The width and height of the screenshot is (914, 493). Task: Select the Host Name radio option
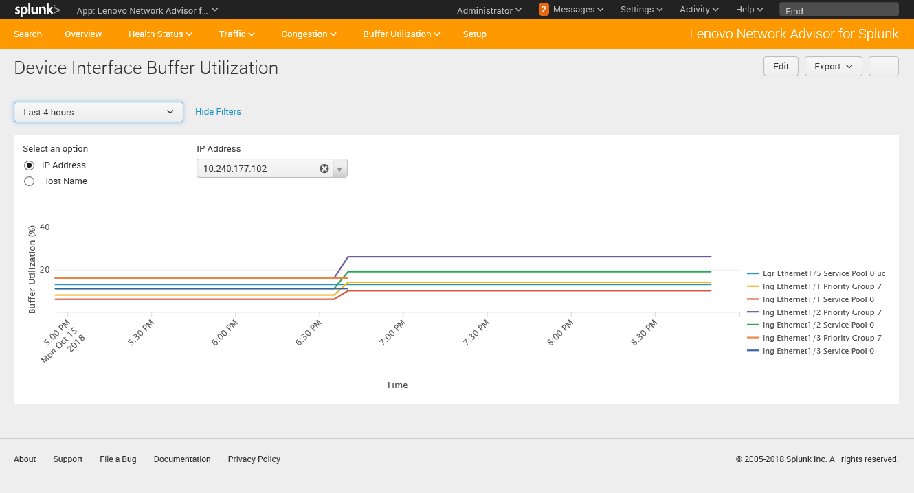(x=29, y=181)
